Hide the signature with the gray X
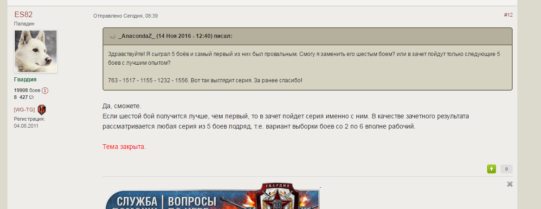The image size is (541, 209). tap(509, 184)
